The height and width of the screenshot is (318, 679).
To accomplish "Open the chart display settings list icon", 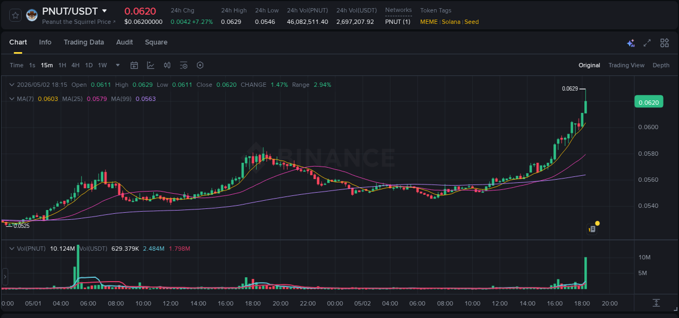I will point(184,65).
